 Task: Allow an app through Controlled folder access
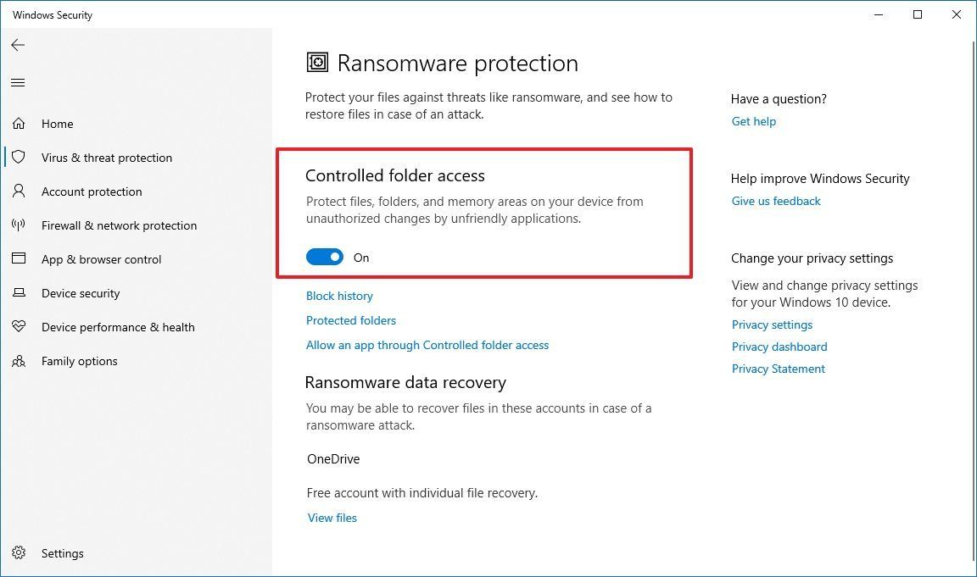427,345
